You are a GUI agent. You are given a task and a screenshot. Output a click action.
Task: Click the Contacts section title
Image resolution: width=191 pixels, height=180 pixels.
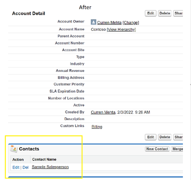coord(29,149)
